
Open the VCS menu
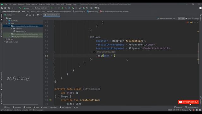pos(62,4)
